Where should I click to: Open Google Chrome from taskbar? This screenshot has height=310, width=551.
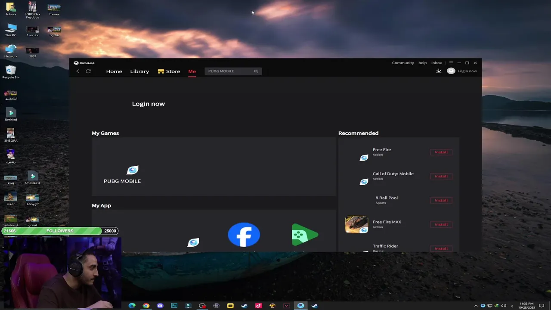146,306
